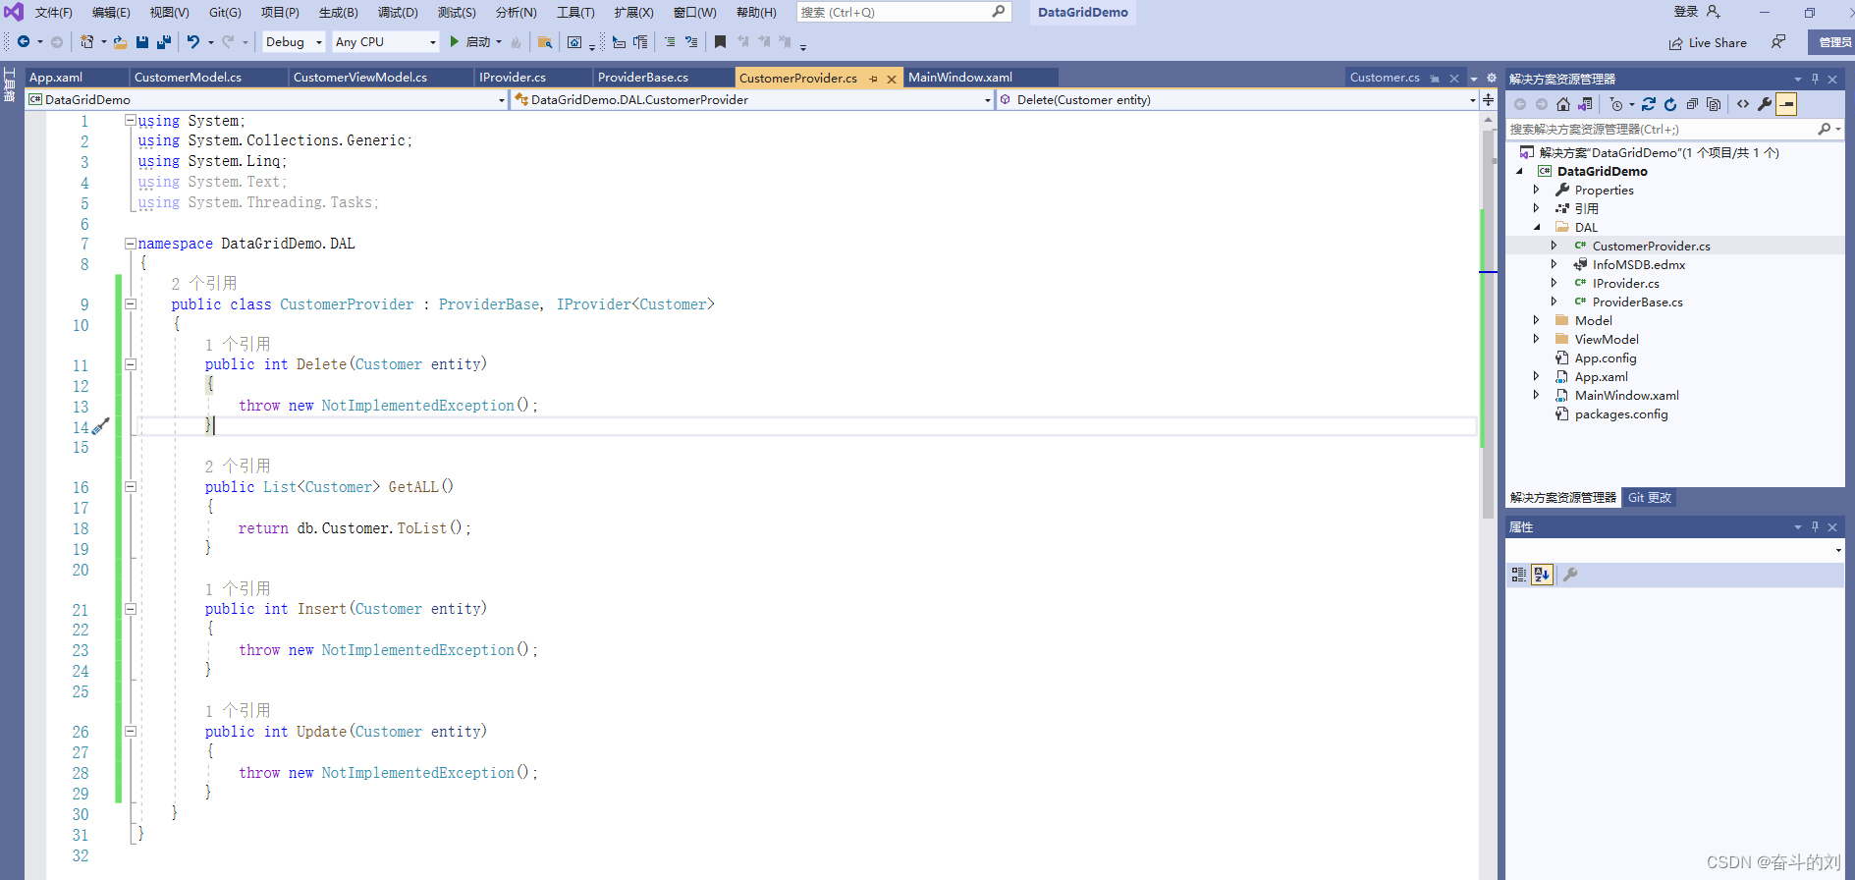Click the 管理员 button at the top right

point(1832,42)
